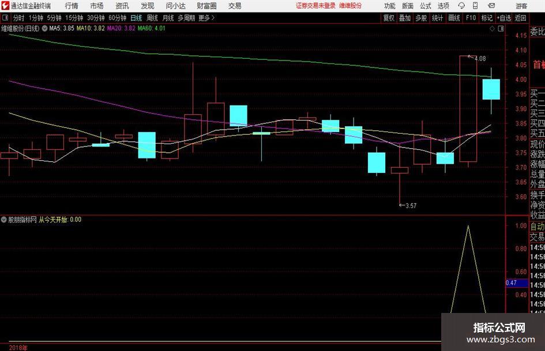Click the 维维股份 stock name link
545x351 pixels.
(x=351, y=6)
